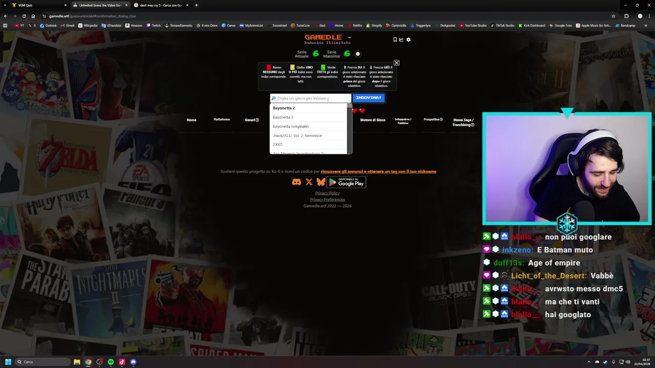Click the Piattaforme column header

(222, 120)
